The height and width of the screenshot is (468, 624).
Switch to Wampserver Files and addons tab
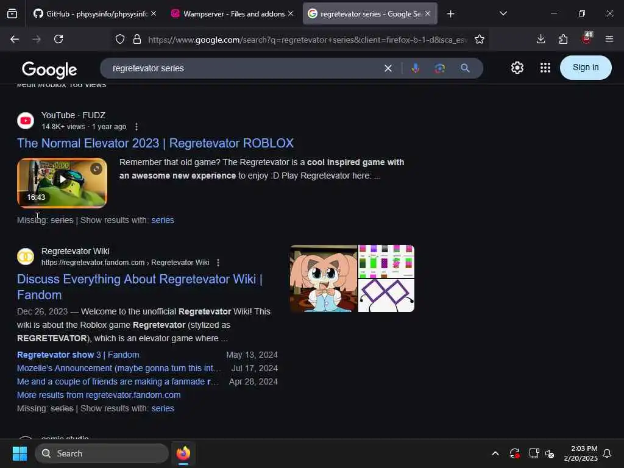tap(233, 13)
